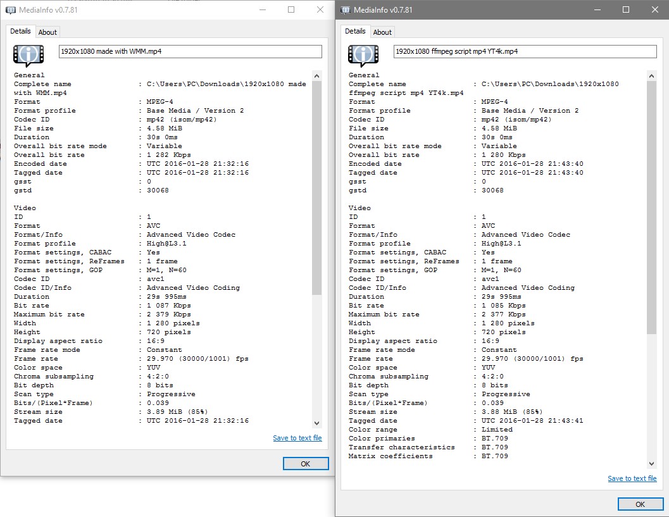The height and width of the screenshot is (517, 669).
Task: Click scroll down arrow in left window
Action: [x=316, y=423]
